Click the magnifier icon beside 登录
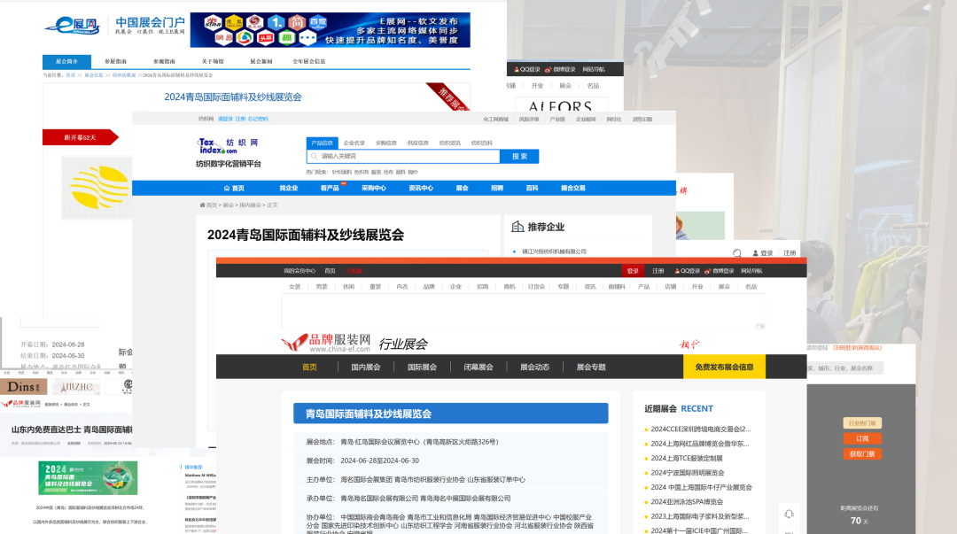This screenshot has width=957, height=534. pos(737,253)
